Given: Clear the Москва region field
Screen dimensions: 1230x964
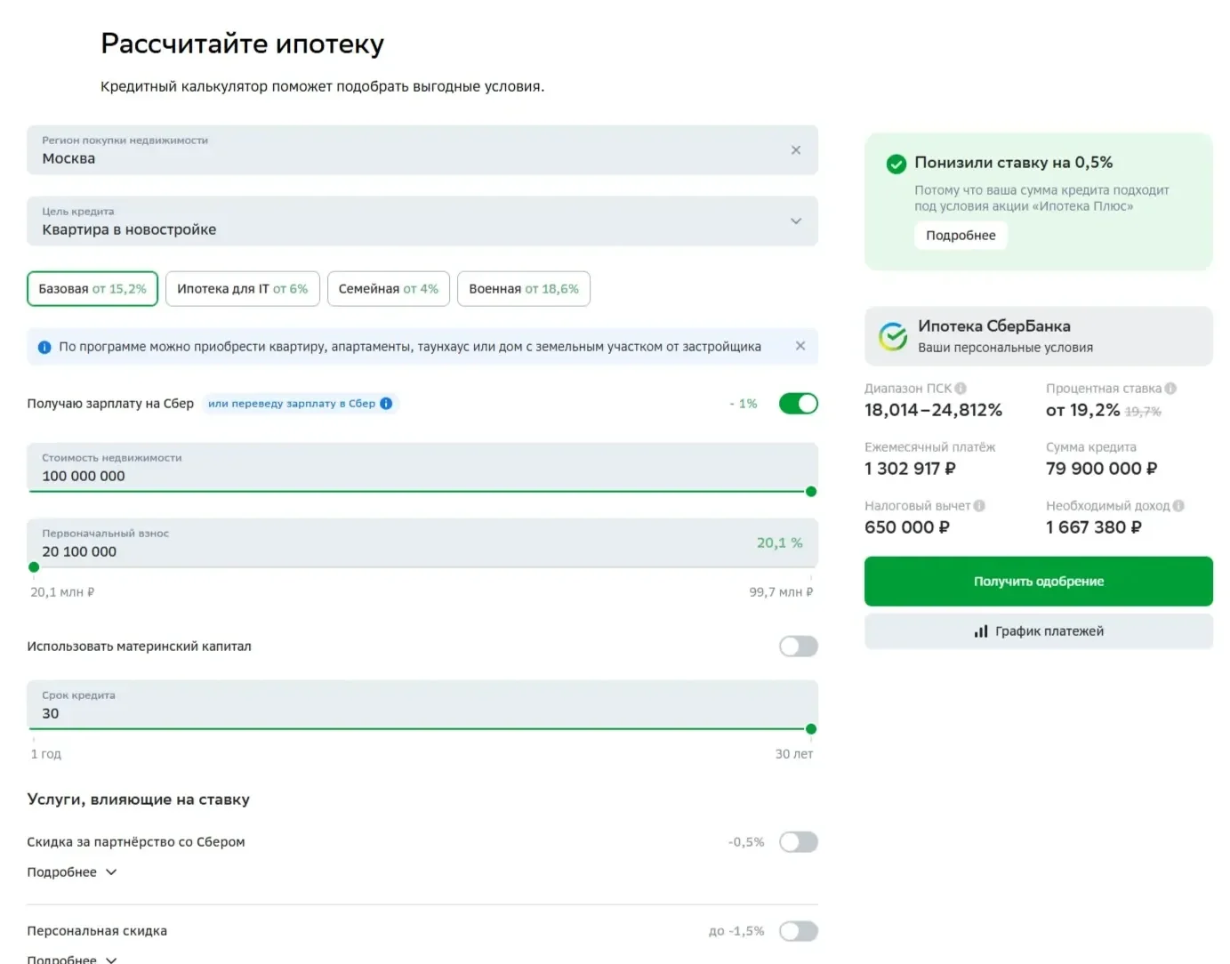Looking at the screenshot, I should [x=796, y=150].
